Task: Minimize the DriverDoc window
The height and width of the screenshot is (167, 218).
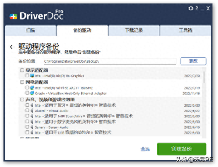Action: coord(202,10)
